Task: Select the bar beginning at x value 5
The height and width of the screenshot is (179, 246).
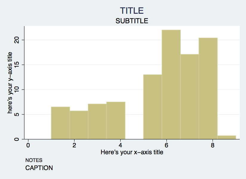Action: click(153, 107)
